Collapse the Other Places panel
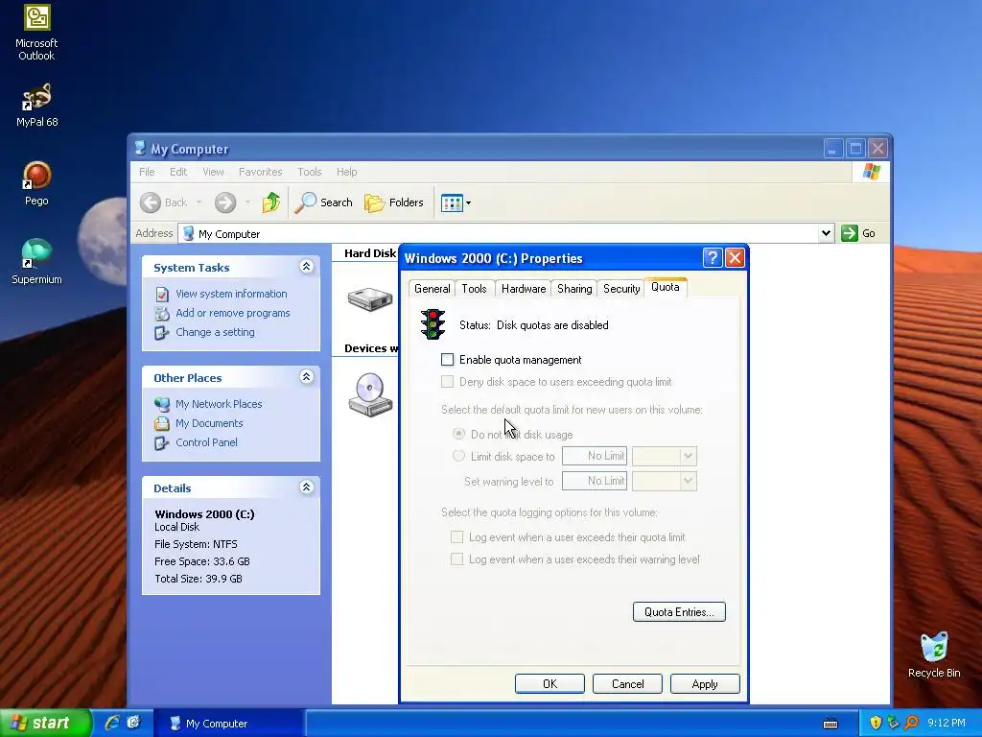This screenshot has width=982, height=737. (x=306, y=377)
